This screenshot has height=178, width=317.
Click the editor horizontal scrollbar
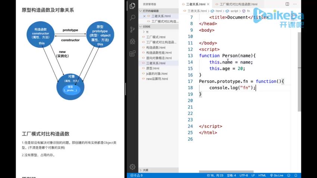[x=226, y=172]
